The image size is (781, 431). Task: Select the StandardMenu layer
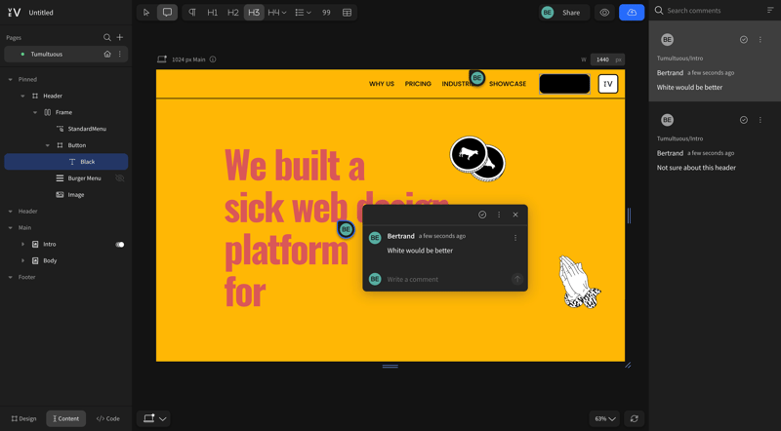[x=87, y=129]
